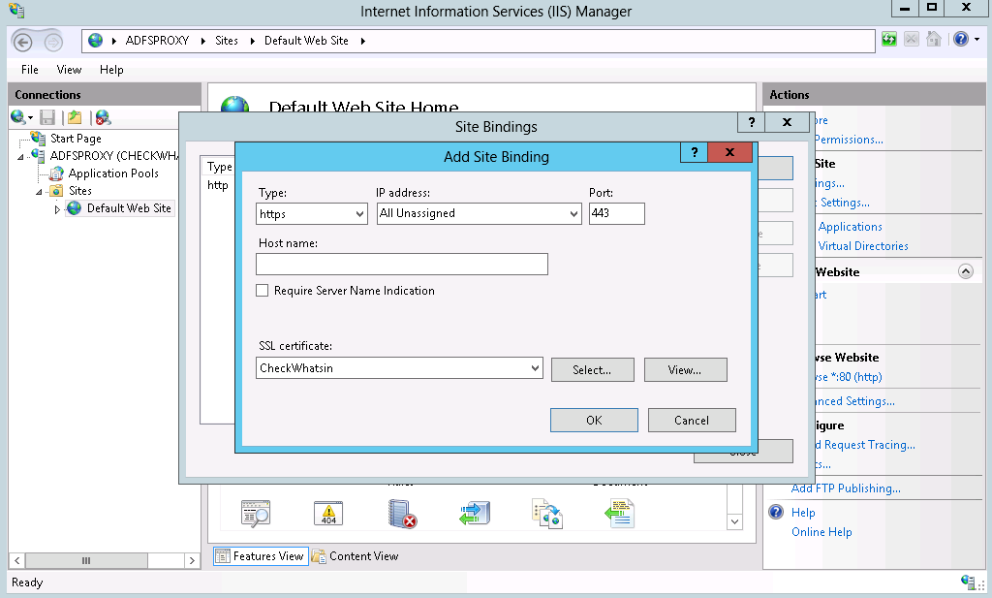Viewport: 992px width, 598px height.
Task: Switch to Content View tab
Action: coord(356,556)
